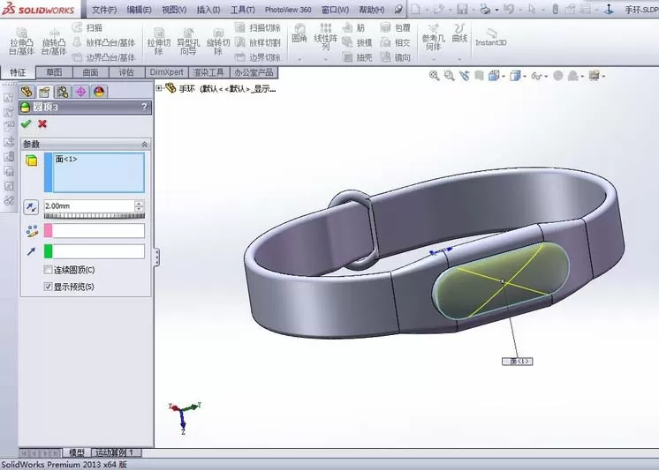Enable the 连续圆顶 continuous dome checkbox
Screen dimensions: 659x470
tap(48, 270)
